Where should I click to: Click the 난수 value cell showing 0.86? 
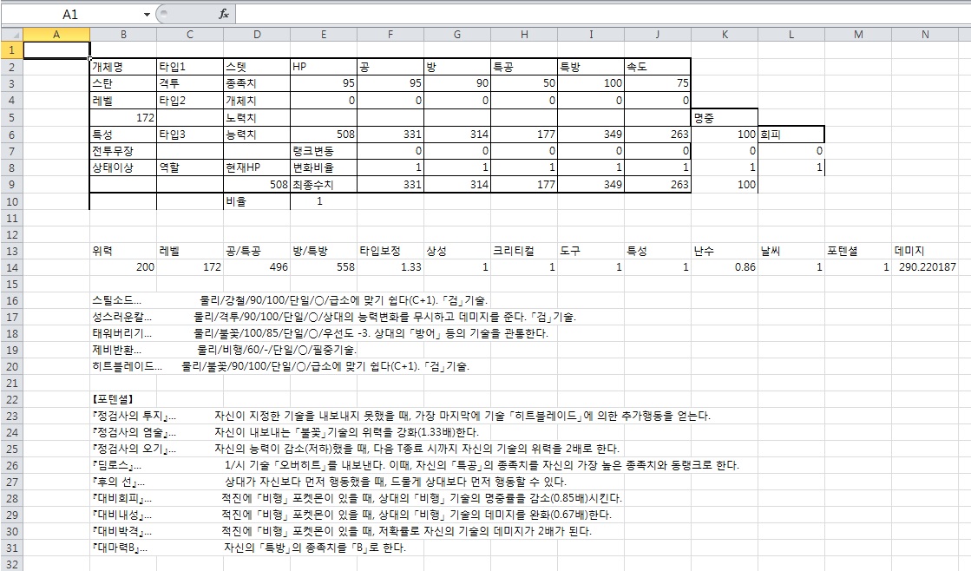click(x=725, y=267)
